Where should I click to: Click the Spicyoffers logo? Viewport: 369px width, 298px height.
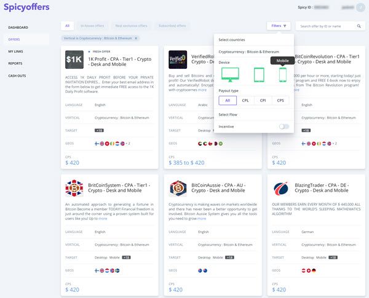click(26, 7)
